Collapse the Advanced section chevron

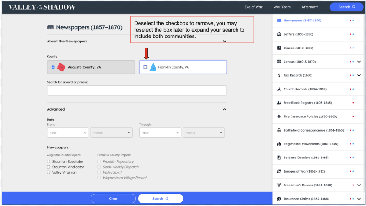224,109
